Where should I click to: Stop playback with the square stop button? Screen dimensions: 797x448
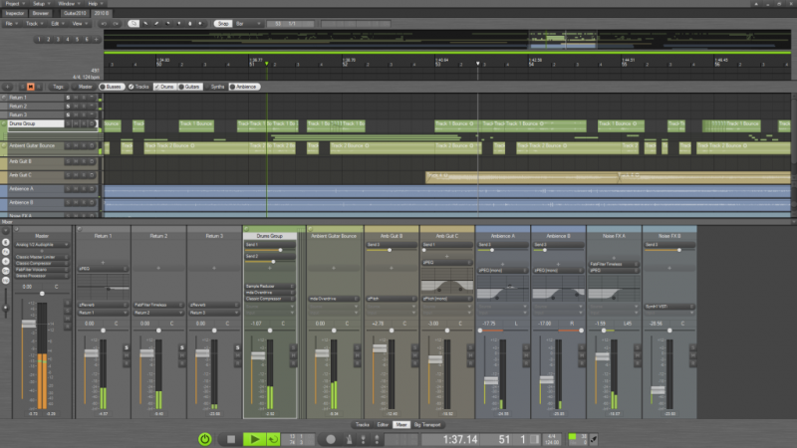[x=231, y=439]
